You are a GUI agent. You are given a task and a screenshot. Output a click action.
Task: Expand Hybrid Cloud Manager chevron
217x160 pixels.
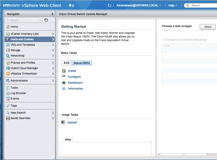[53, 68]
